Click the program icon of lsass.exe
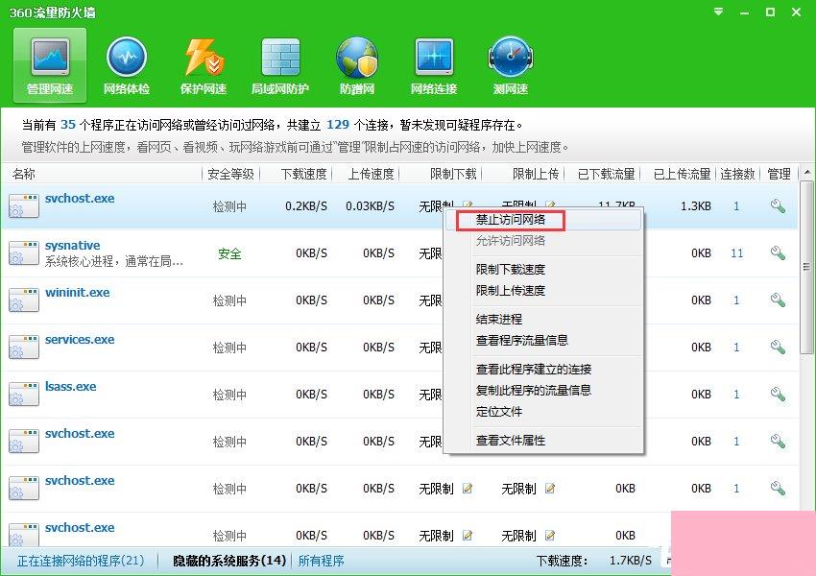 click(24, 395)
